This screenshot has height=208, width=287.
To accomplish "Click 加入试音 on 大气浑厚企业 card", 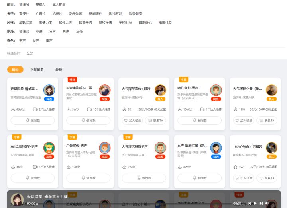I will pyautogui.click(x=244, y=121).
